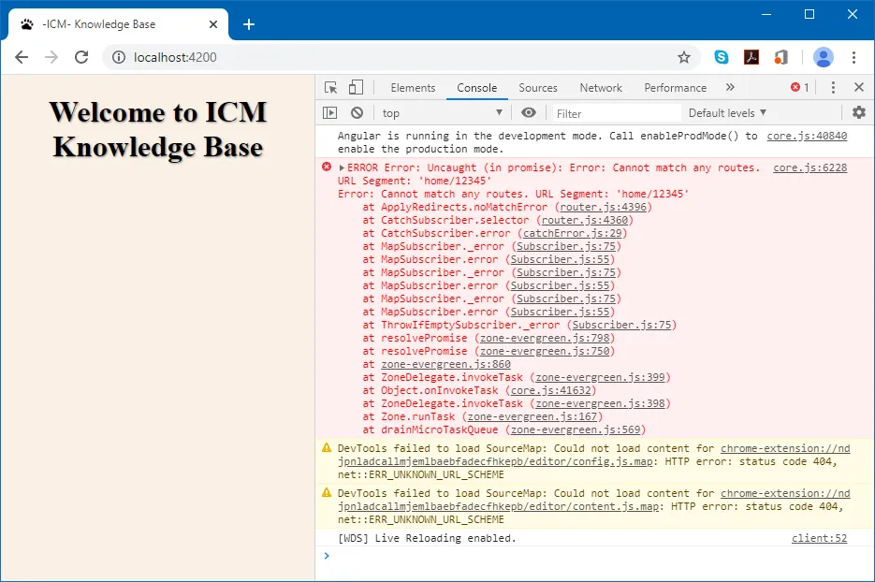Click the Welcome to ICM Knowledge Base heading

pyautogui.click(x=158, y=129)
